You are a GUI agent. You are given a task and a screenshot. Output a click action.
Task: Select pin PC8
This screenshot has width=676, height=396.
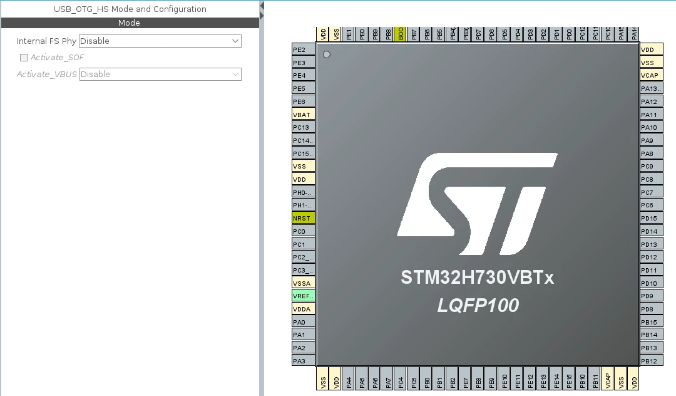tap(652, 179)
